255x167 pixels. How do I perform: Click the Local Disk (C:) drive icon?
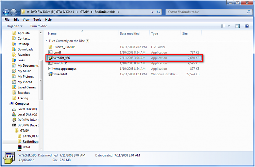click(x=14, y=114)
